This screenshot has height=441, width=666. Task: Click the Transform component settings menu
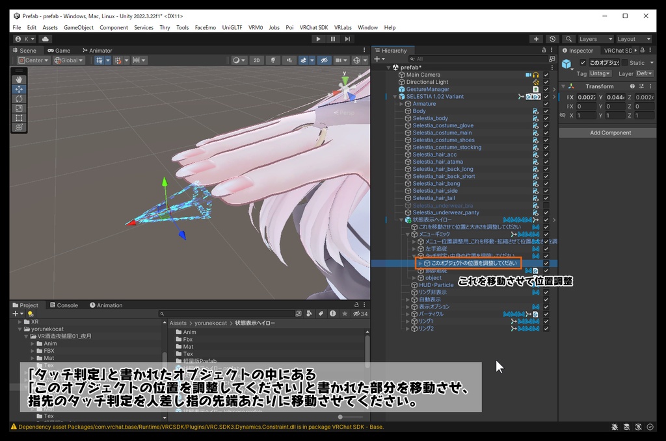click(x=650, y=86)
